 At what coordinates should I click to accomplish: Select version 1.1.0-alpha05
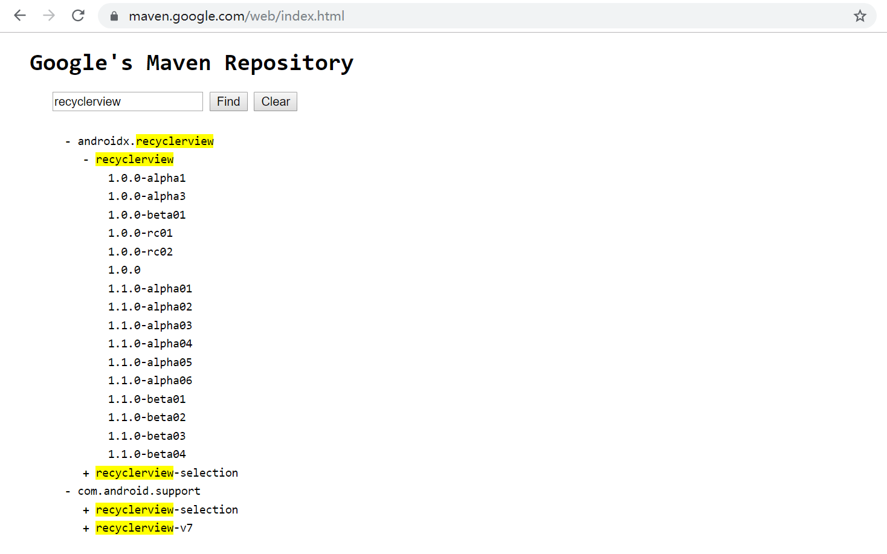click(150, 362)
